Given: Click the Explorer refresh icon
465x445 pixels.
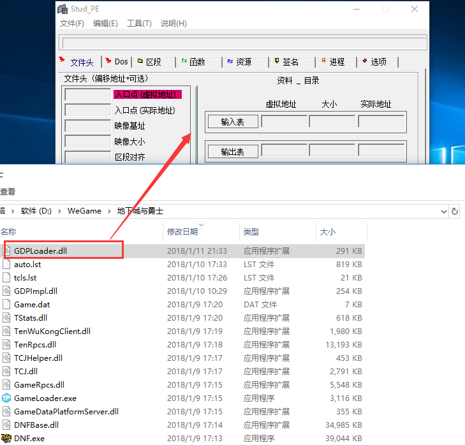Looking at the screenshot, I should coord(455,212).
